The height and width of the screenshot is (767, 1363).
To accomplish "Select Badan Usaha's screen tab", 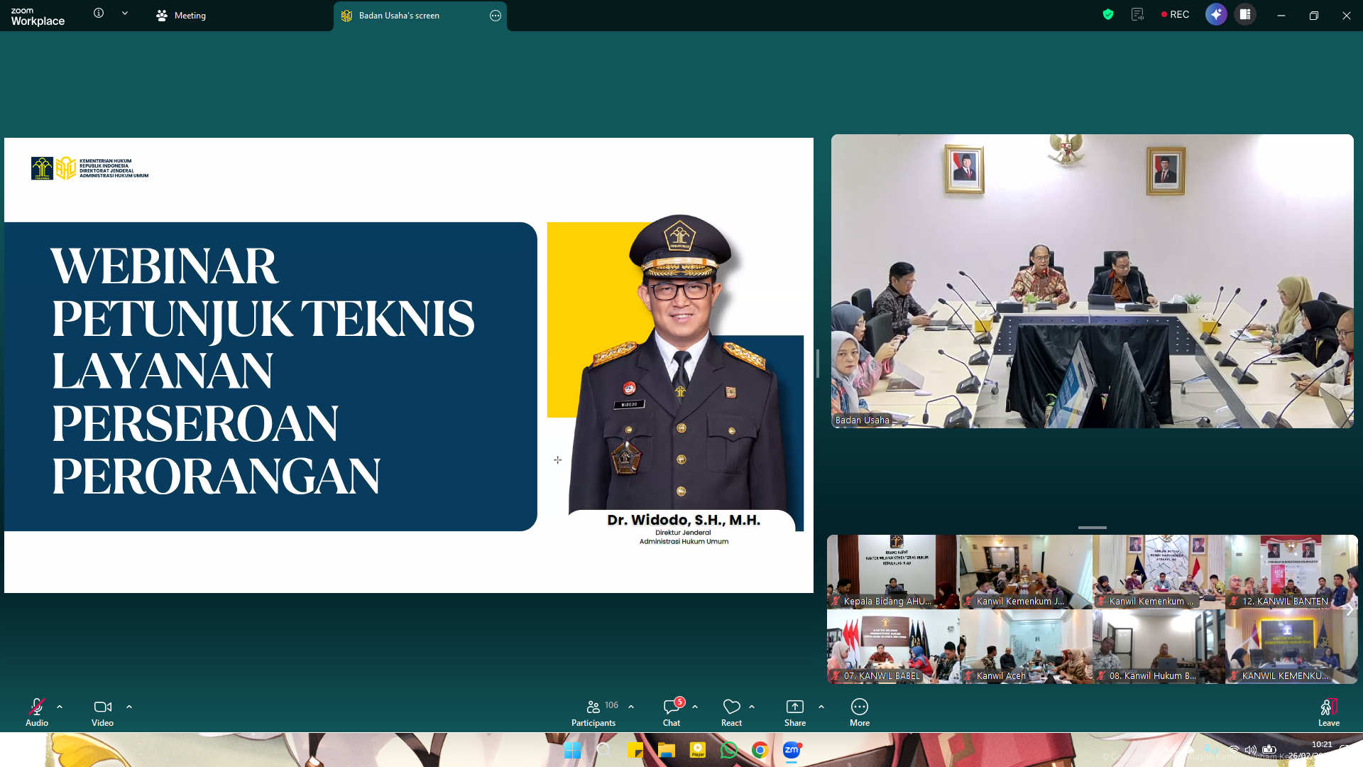I will pos(399,16).
